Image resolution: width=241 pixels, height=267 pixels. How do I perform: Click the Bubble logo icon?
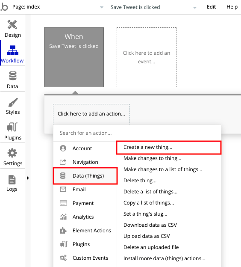coord(4,7)
